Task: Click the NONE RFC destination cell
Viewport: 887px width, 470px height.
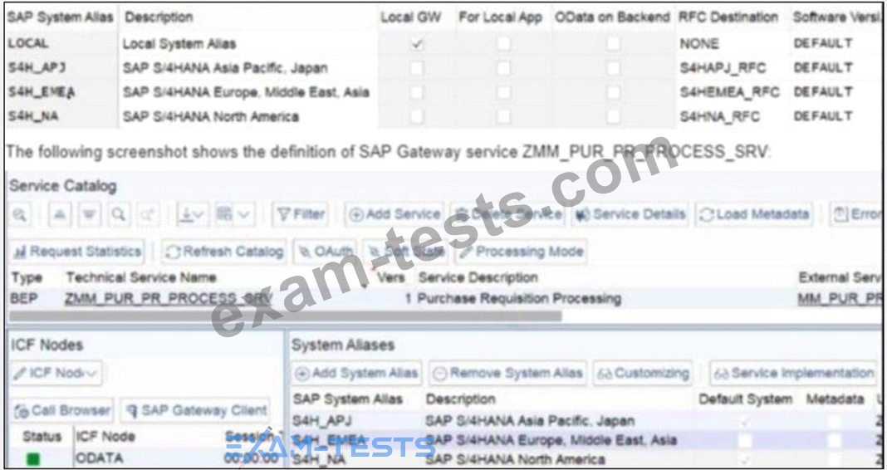Action: click(700, 43)
